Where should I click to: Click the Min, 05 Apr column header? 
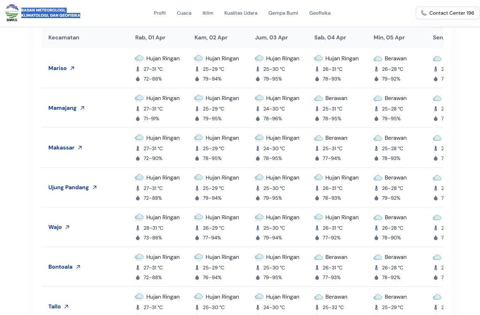click(x=389, y=38)
